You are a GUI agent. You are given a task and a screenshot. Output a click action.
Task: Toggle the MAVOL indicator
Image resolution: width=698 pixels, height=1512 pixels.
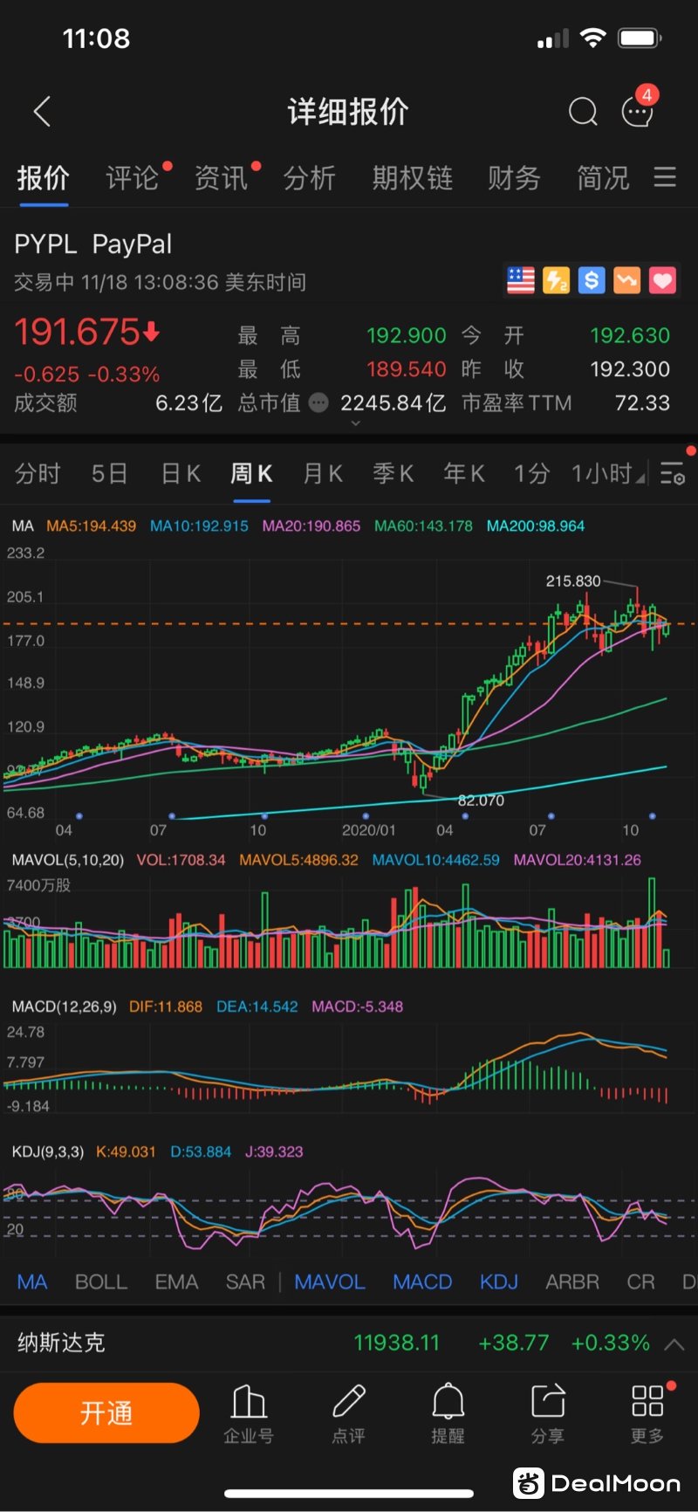point(330,1282)
